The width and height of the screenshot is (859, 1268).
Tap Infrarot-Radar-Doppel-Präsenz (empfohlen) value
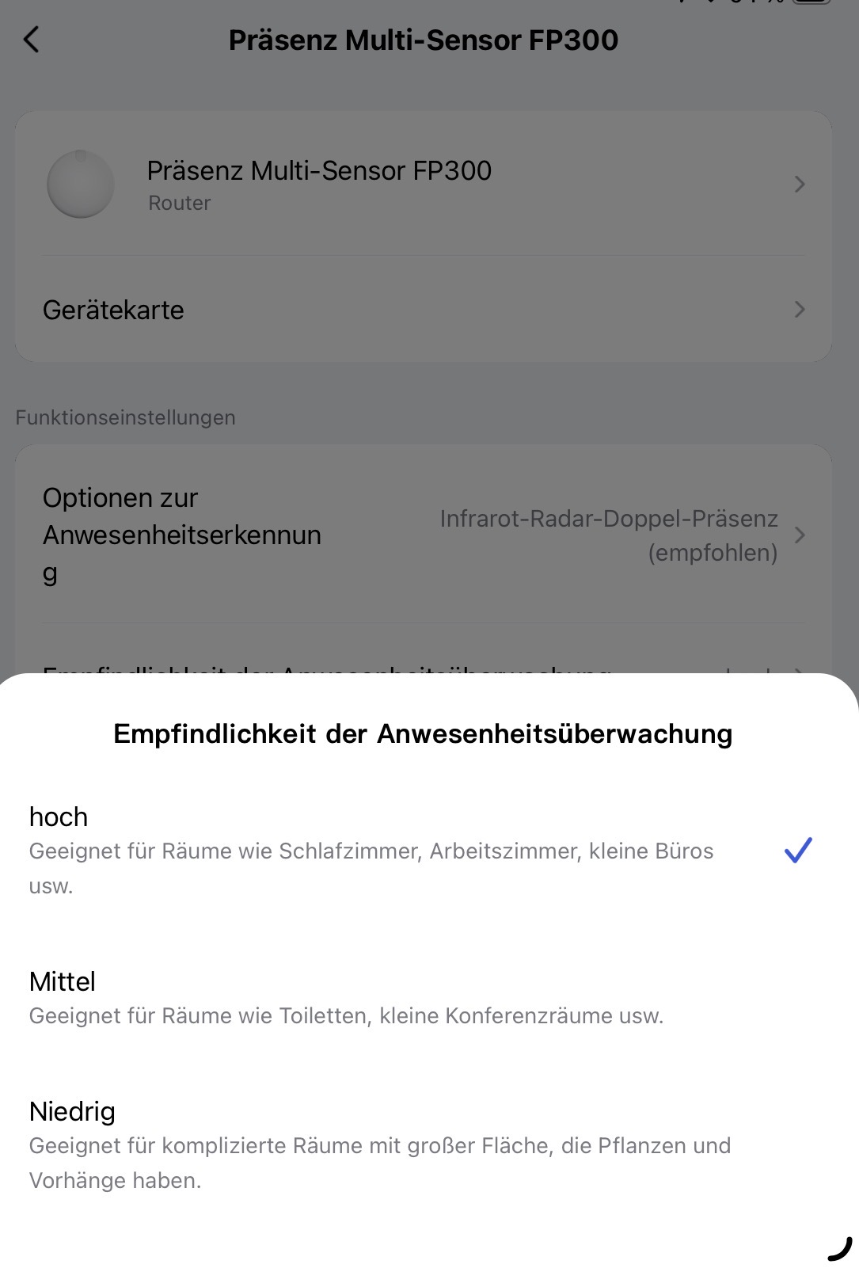point(609,535)
